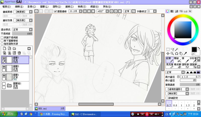Open the 檔案(F) File menu
Screen dimensions: 201x117
(7, 7)
